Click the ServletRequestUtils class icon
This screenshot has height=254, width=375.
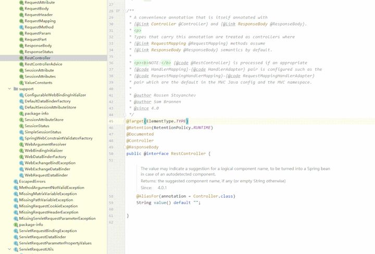[x=16, y=249]
